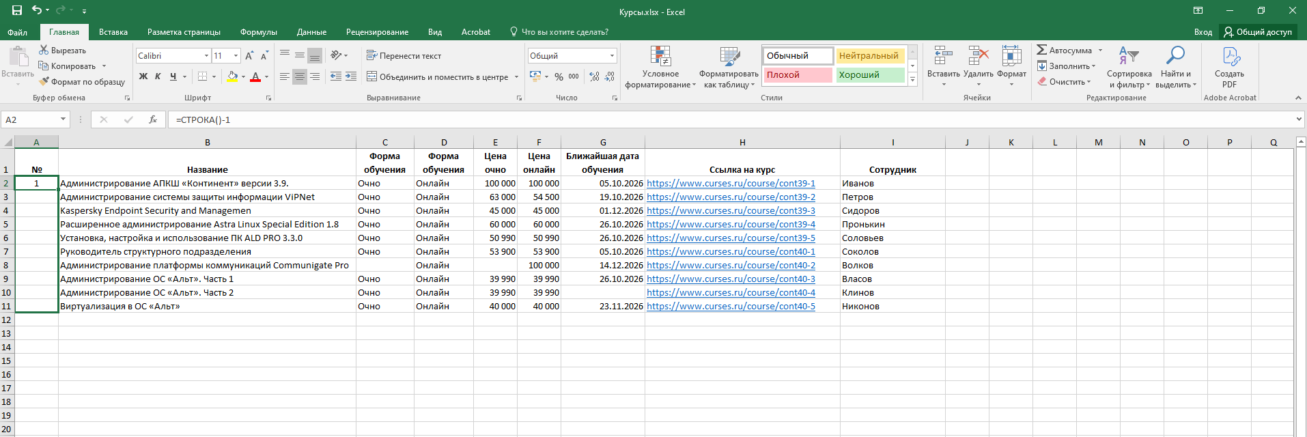Open the font size 11 dropdown
The height and width of the screenshot is (437, 1307).
coord(236,56)
